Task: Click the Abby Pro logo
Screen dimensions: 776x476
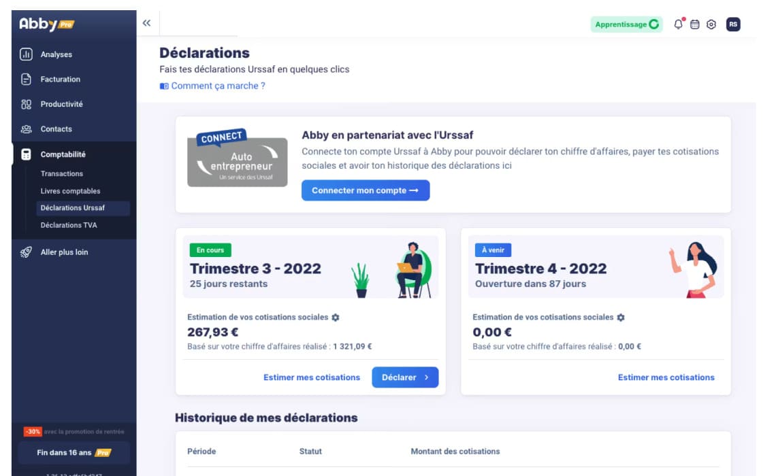Action: [46, 24]
